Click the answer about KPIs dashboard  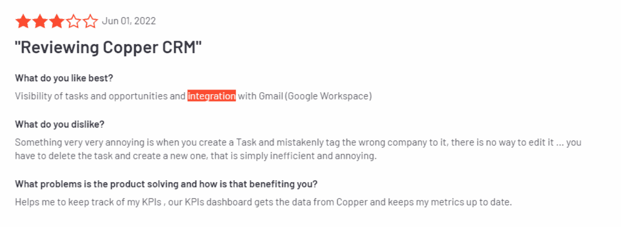[264, 203]
